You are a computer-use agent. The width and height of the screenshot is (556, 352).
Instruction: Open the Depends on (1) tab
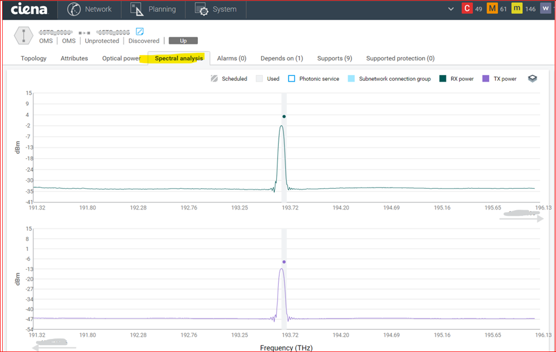point(282,58)
